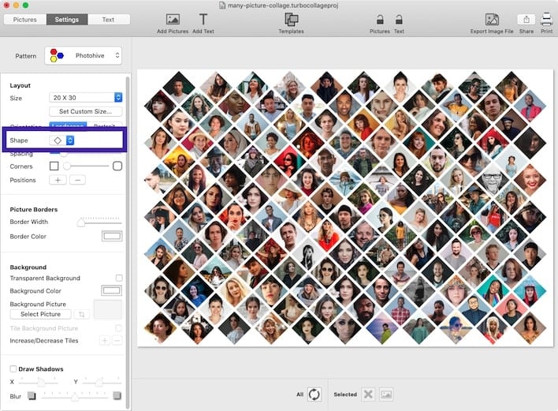Open the Share icon
558x411 pixels.
tap(526, 20)
